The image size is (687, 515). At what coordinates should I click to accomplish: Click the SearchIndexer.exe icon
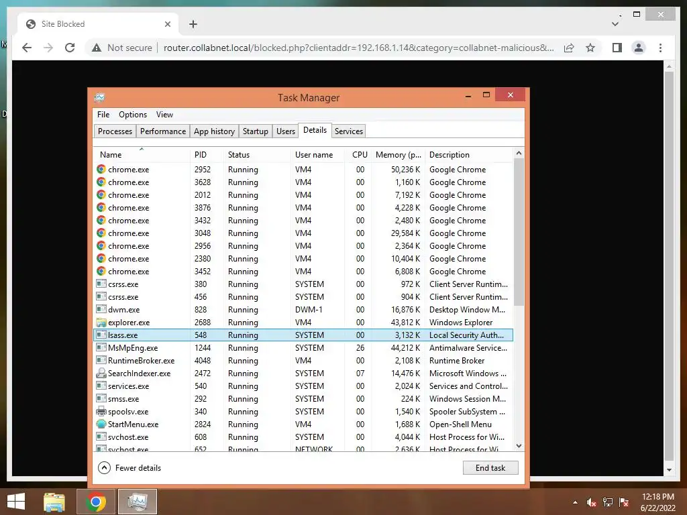[101, 373]
